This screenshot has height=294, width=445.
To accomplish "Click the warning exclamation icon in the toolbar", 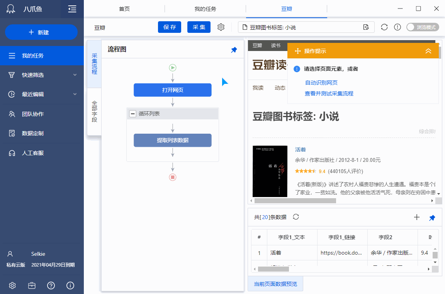I will point(397,27).
